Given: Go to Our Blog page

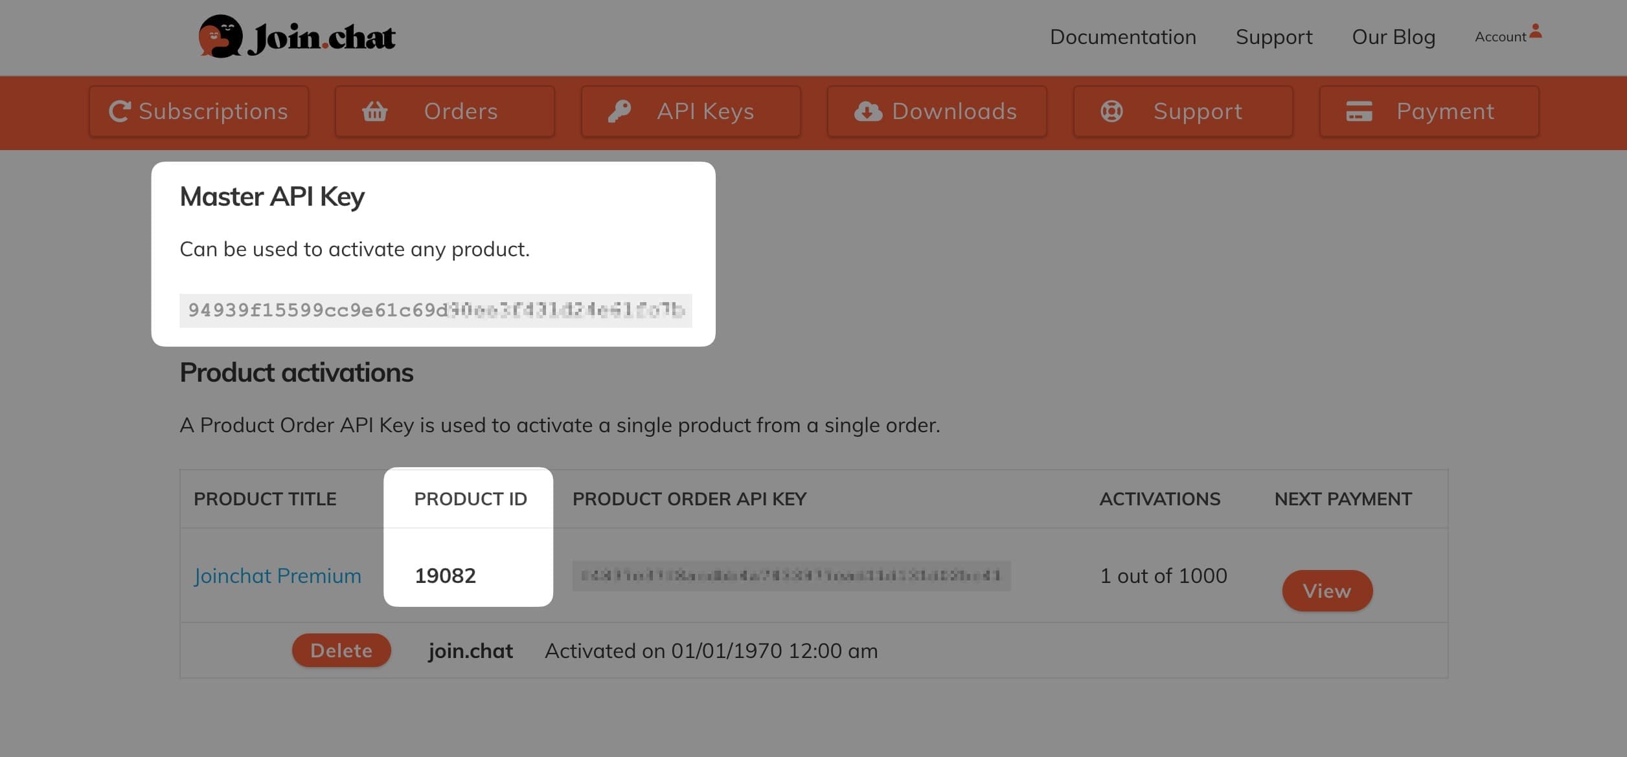Looking at the screenshot, I should click(1393, 37).
